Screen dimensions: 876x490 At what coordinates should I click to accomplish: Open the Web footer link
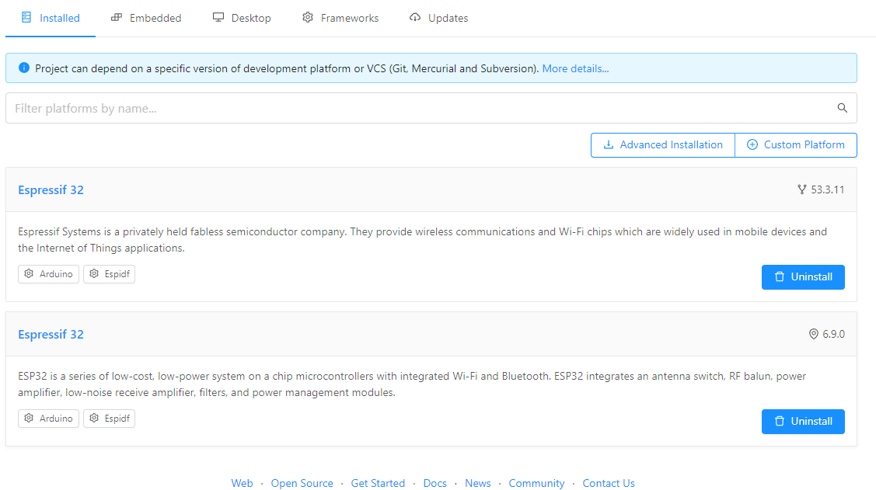coord(242,483)
